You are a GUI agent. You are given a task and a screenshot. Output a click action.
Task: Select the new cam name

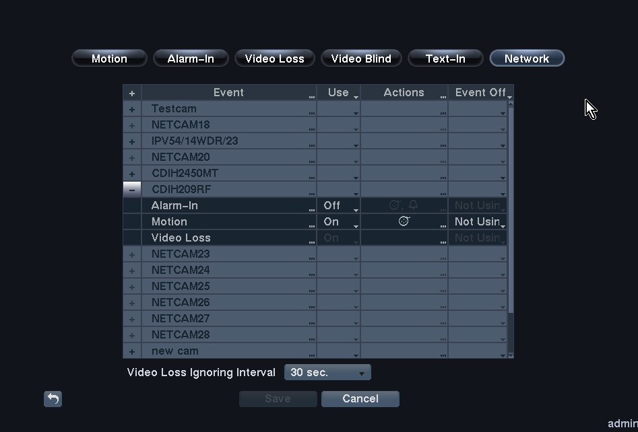[x=175, y=351]
